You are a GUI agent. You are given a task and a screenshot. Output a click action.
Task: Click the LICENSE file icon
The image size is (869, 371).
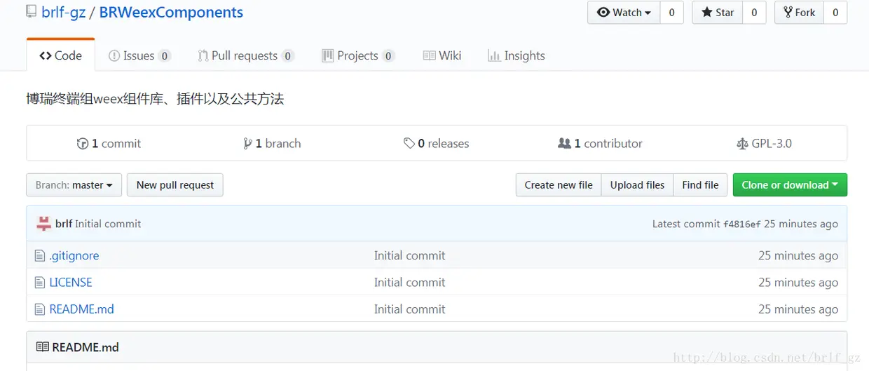(x=40, y=283)
